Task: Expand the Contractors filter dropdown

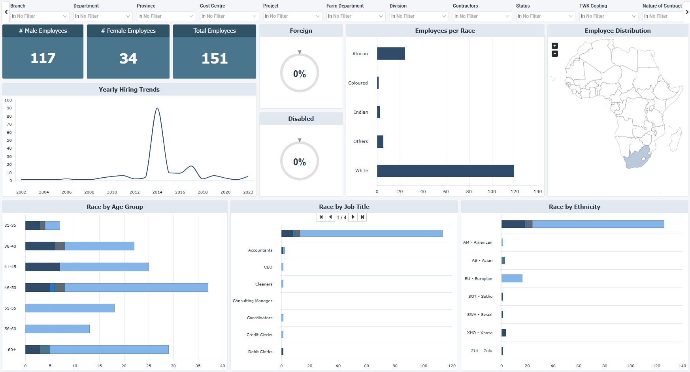Action: pyautogui.click(x=482, y=16)
